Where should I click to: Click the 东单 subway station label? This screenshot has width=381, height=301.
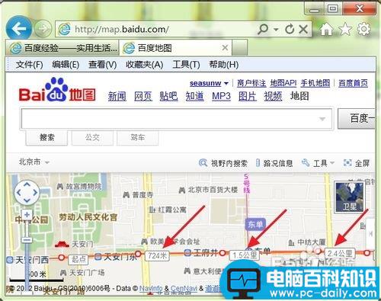255,224
